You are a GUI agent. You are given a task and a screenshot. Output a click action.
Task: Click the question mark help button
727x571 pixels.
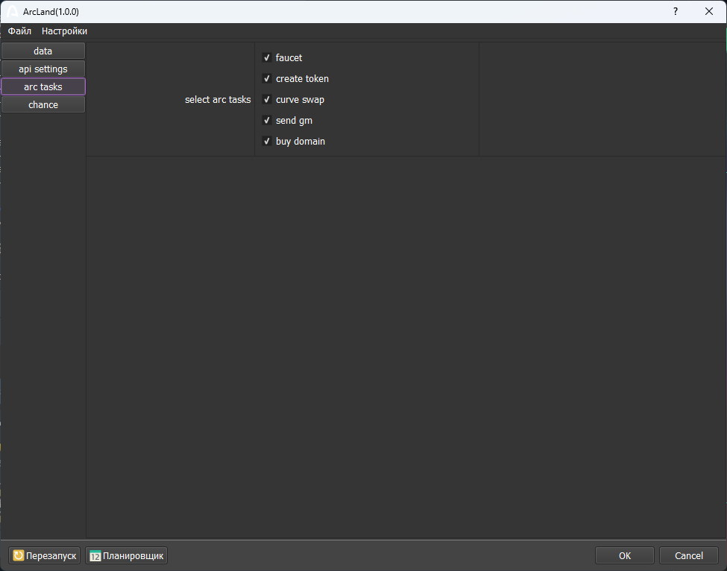(x=676, y=12)
